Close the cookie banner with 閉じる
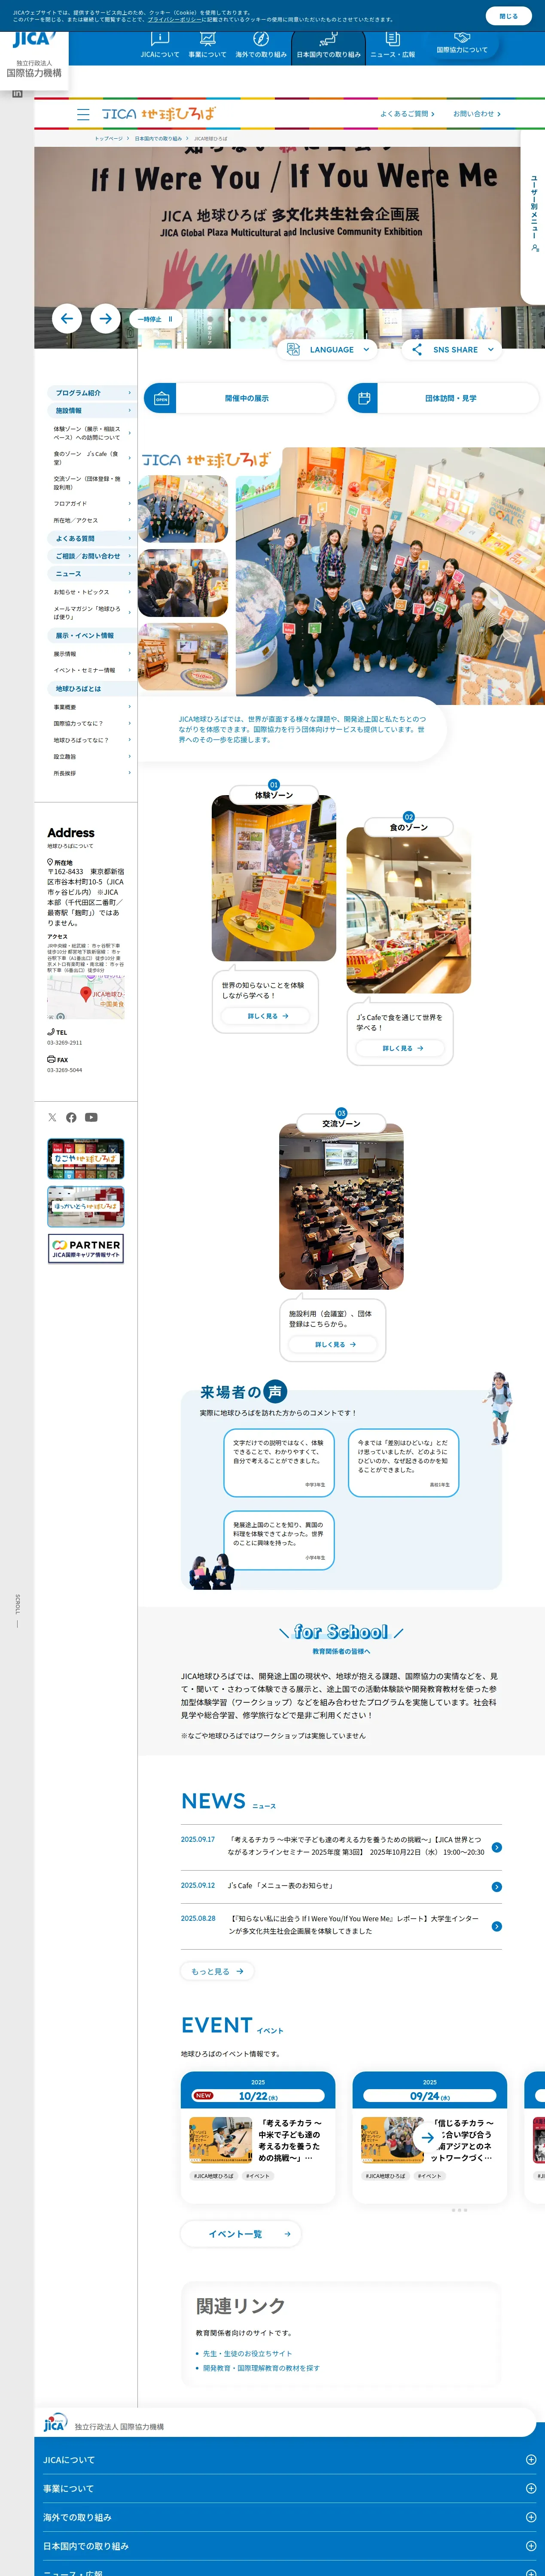Image resolution: width=545 pixels, height=2576 pixels. click(508, 16)
